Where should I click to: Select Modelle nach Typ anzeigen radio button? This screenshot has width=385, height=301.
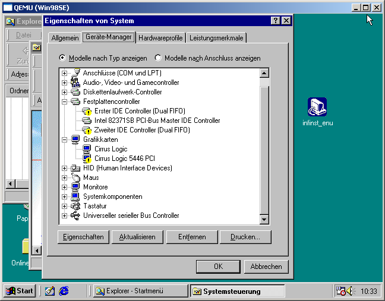[62, 58]
